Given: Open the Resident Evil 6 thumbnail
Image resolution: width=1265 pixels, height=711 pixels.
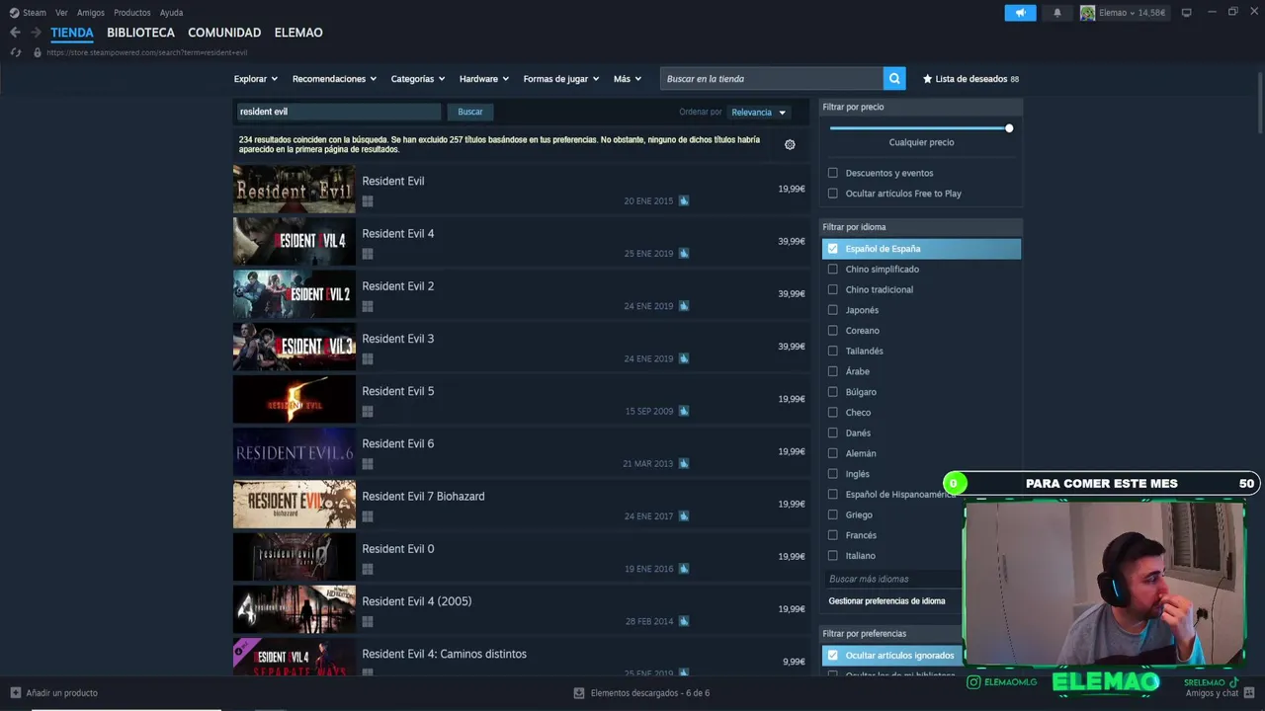Looking at the screenshot, I should (295, 452).
